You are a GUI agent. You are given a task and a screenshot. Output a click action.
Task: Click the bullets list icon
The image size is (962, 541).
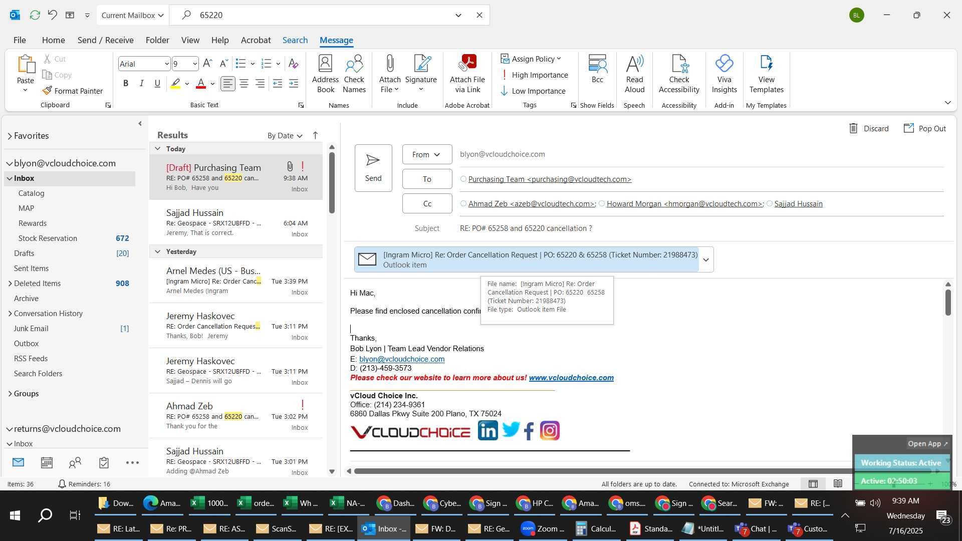click(241, 64)
